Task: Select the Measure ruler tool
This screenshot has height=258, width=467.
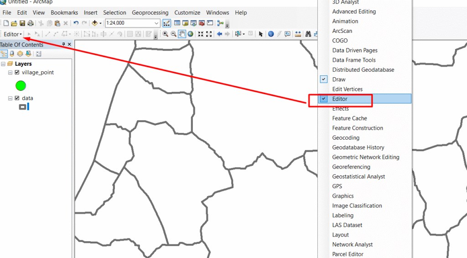Action: [x=298, y=34]
